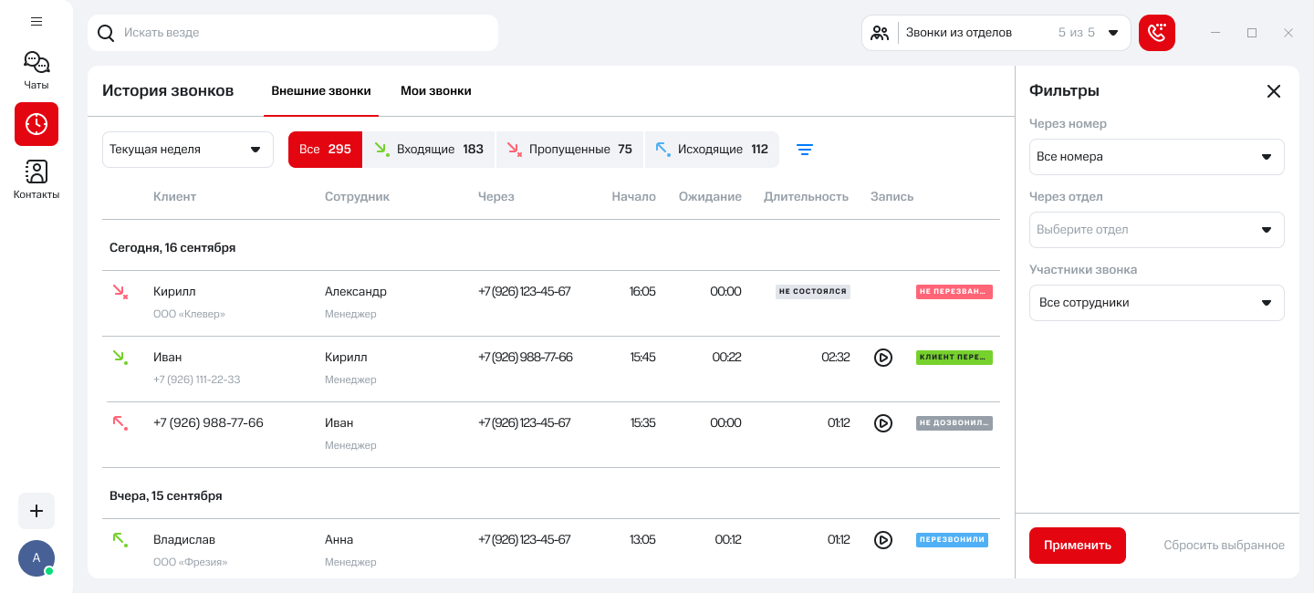The height and width of the screenshot is (593, 1314).
Task: Show only Исходящие calls
Action: point(712,150)
